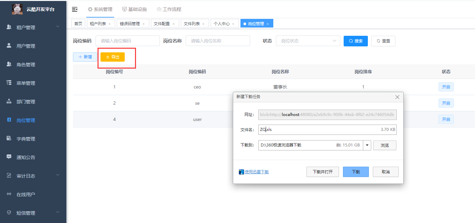
Task: Close the active 岗位管理 tab using its ×
Action: 268,24
